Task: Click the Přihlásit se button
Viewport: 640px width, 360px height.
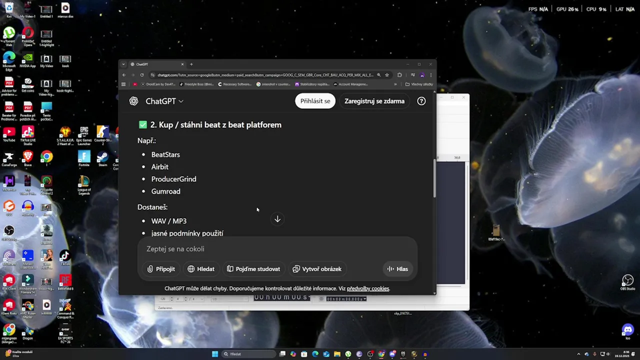Action: click(x=315, y=101)
